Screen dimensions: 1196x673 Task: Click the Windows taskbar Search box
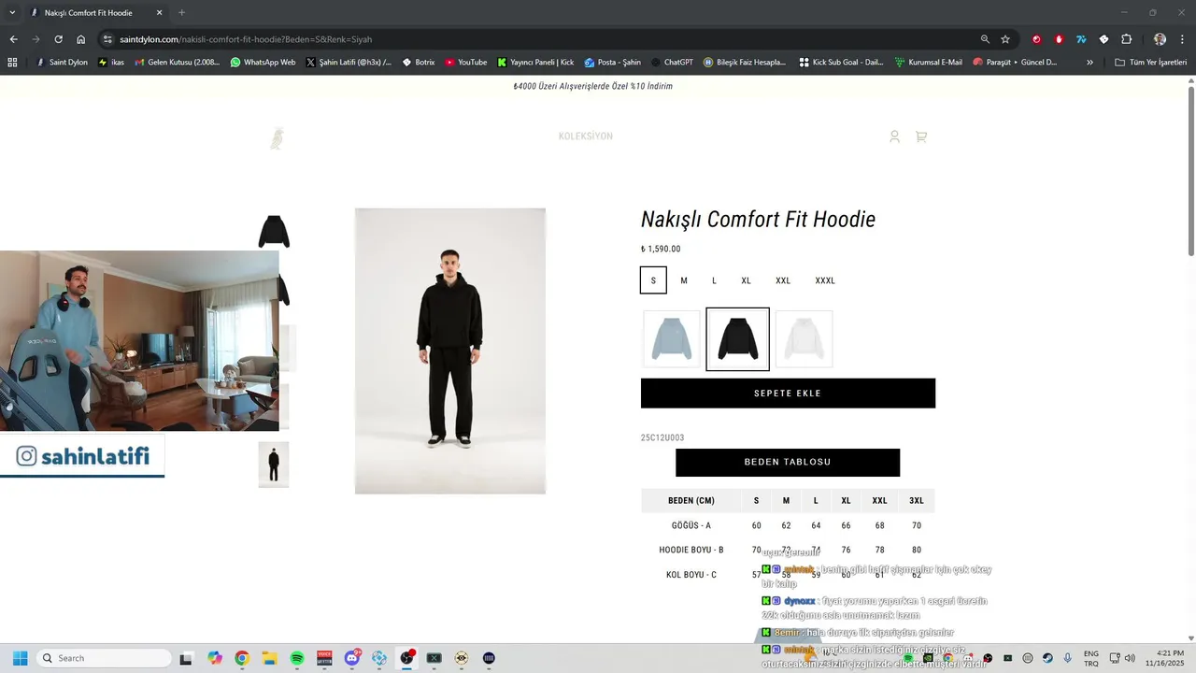click(x=103, y=658)
